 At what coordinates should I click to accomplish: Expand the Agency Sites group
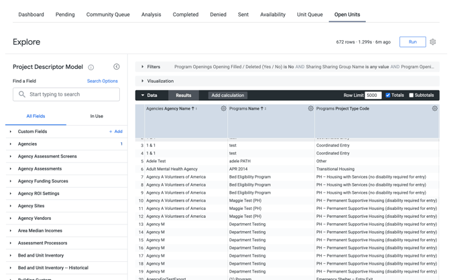(x=11, y=206)
